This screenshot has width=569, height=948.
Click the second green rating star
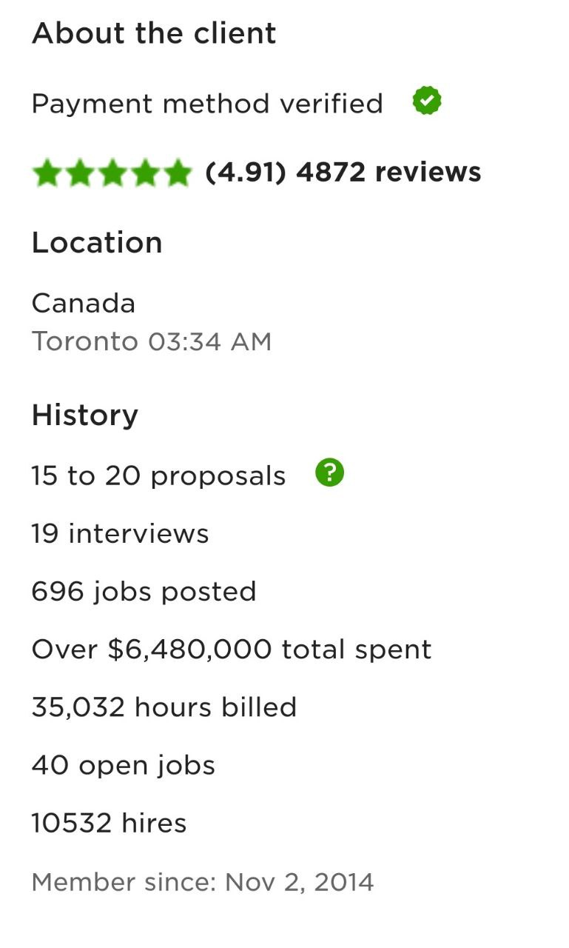click(79, 173)
